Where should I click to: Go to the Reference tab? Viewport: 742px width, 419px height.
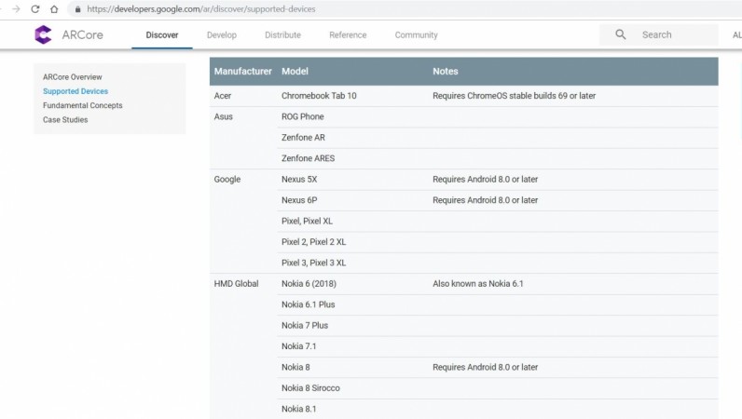[348, 35]
